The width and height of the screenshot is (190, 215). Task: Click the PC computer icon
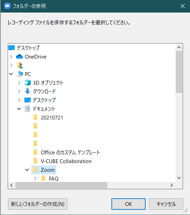coord(20,74)
